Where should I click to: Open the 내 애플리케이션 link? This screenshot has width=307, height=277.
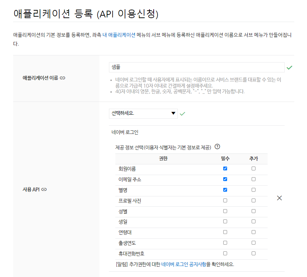119,35
